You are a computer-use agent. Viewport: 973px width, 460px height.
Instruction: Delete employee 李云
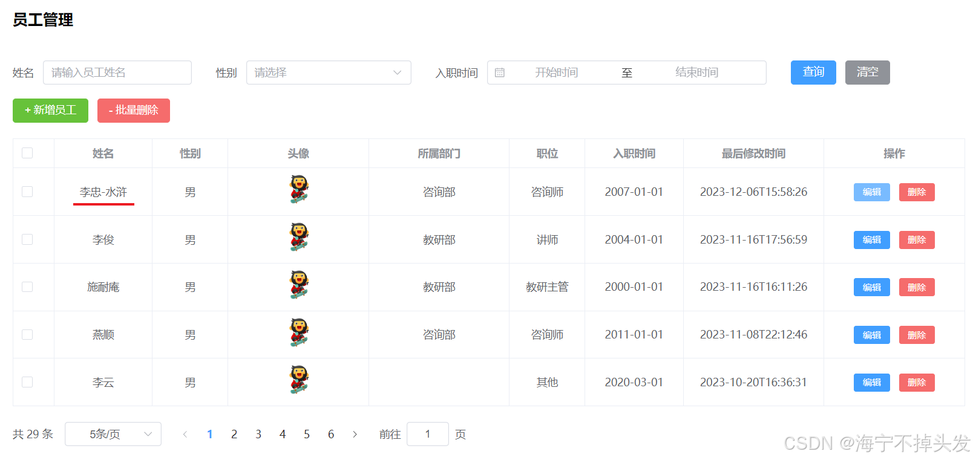click(917, 383)
